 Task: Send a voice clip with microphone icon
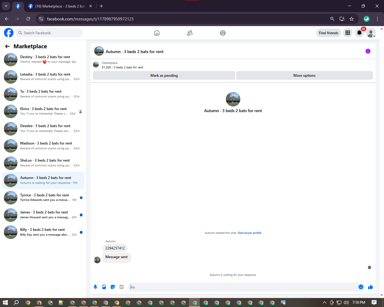coord(95,287)
